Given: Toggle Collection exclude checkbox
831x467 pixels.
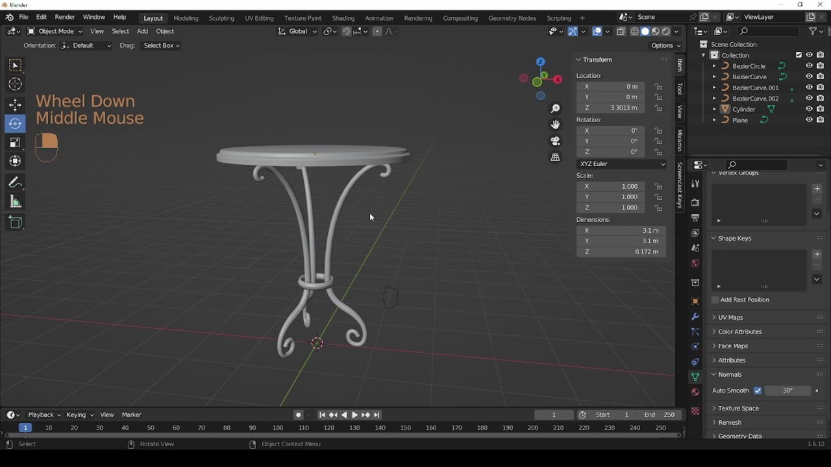Looking at the screenshot, I should [799, 55].
